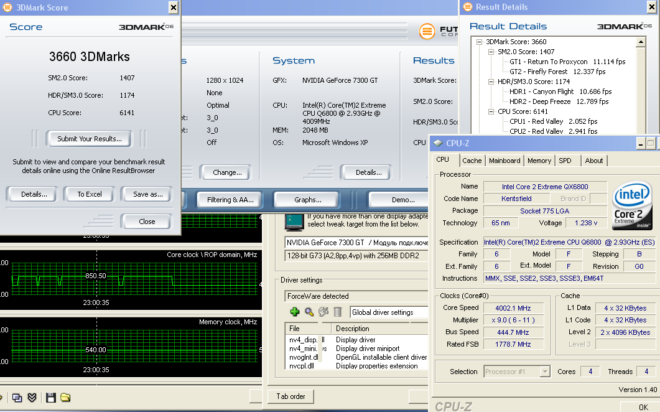This screenshot has width=660, height=412.
Task: Switch to the Mainboard tab in CPU-Z
Action: pos(504,161)
